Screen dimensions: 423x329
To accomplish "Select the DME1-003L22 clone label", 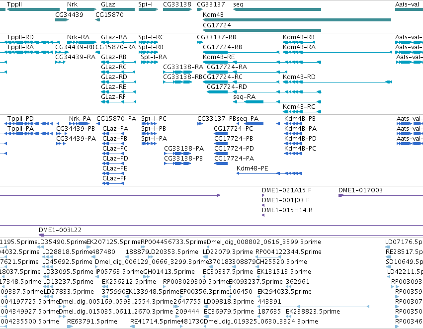I will pyautogui.click(x=60, y=230).
